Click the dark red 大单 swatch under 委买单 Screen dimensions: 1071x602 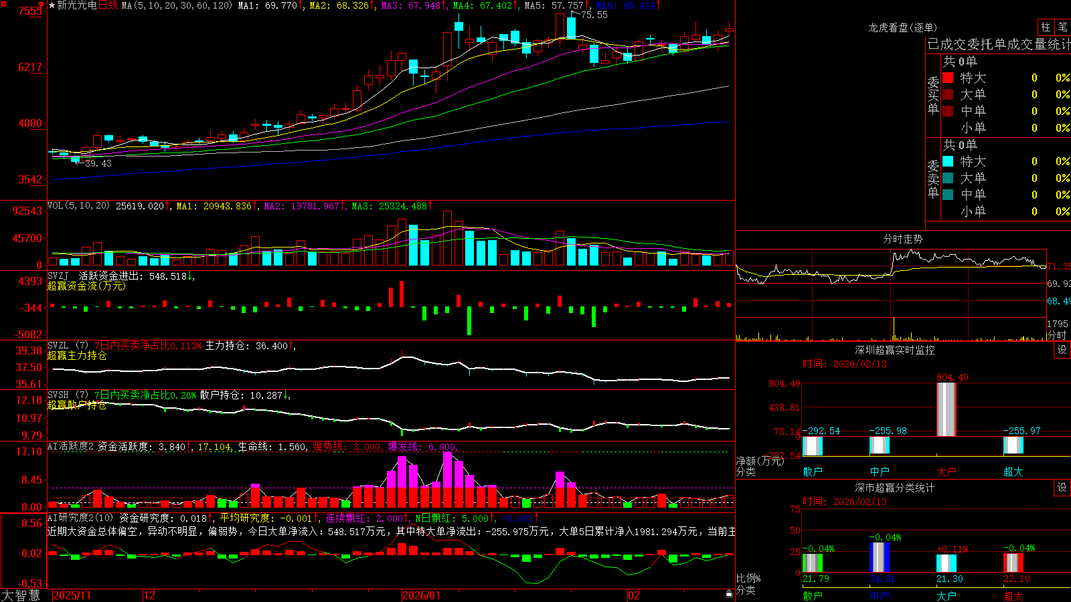click(948, 94)
